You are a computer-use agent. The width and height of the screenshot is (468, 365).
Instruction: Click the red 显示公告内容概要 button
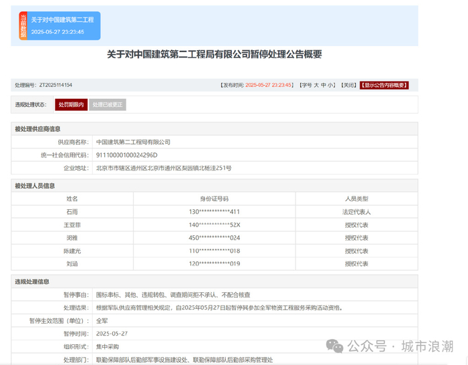[x=384, y=85]
